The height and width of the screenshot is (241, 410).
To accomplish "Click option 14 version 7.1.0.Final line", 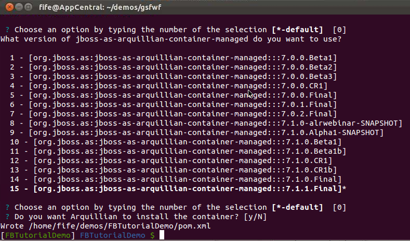I will [176, 179].
